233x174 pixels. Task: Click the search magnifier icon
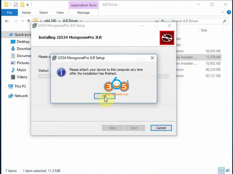coord(224,21)
